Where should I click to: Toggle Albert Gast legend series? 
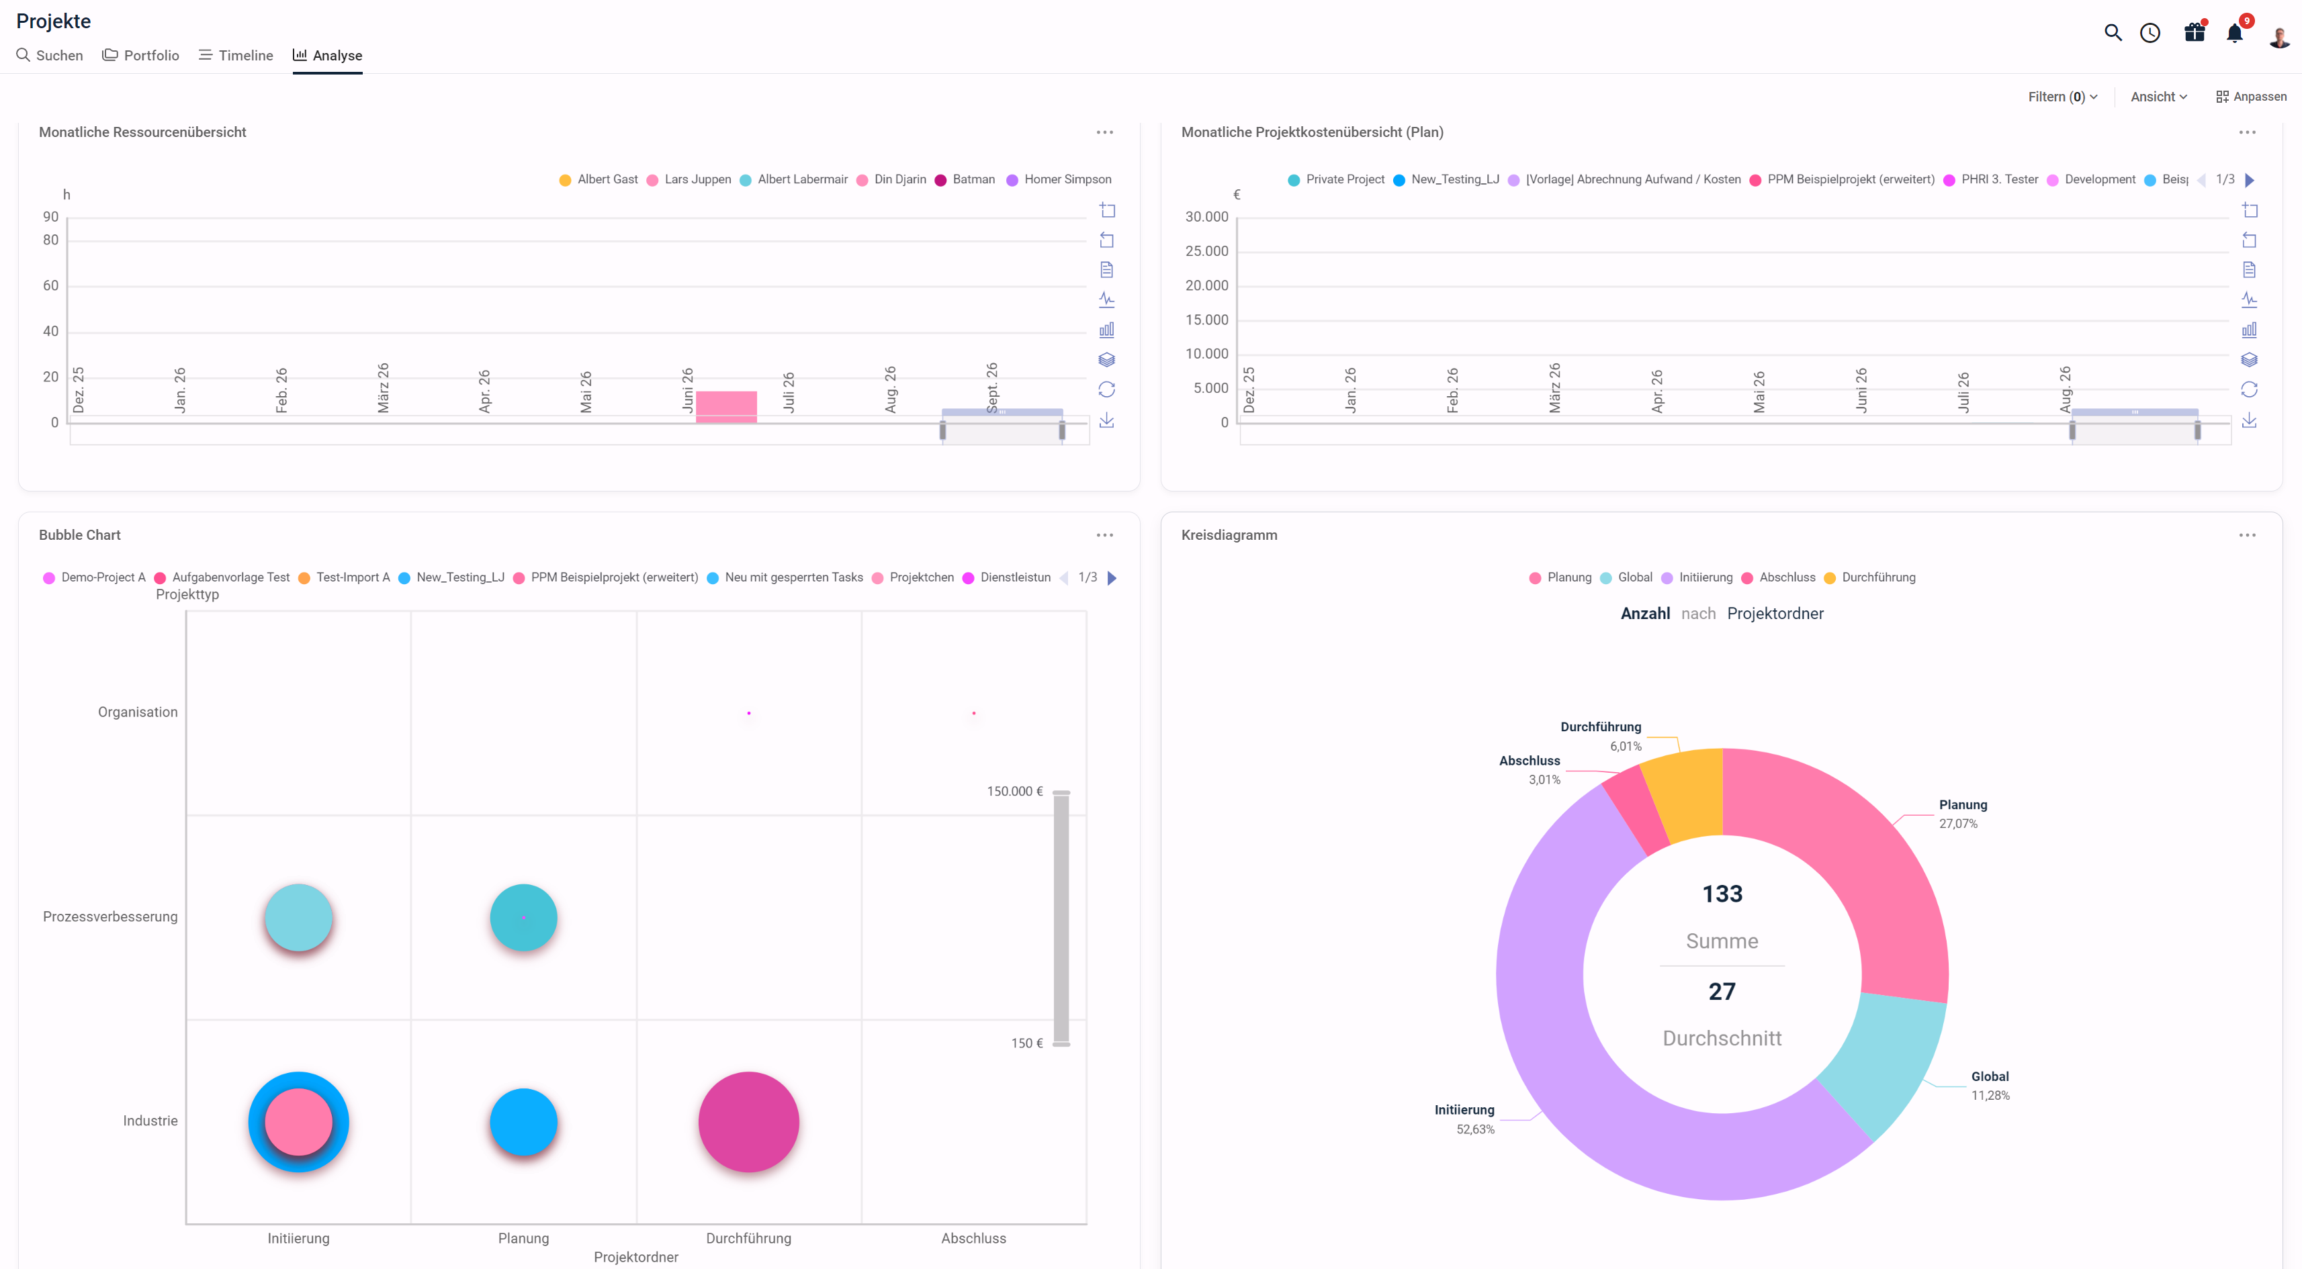(x=598, y=179)
